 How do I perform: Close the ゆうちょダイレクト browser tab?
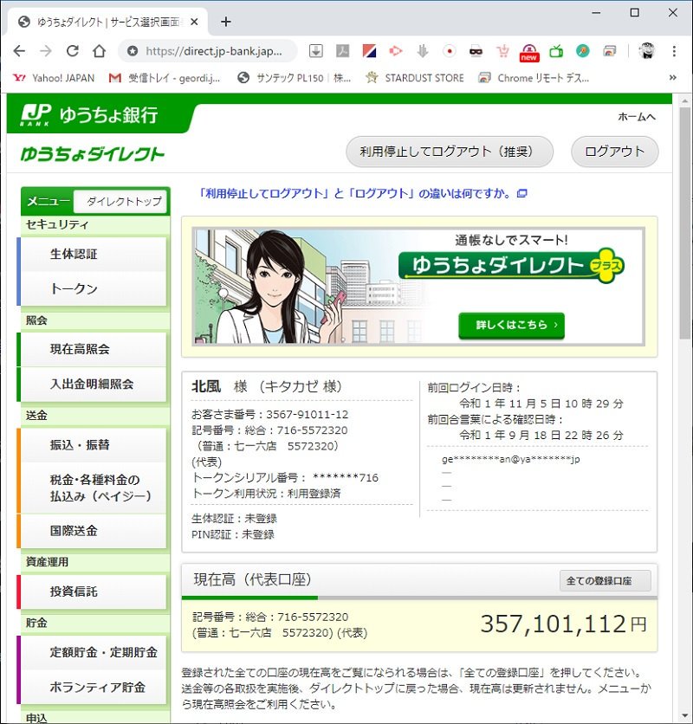(x=195, y=22)
